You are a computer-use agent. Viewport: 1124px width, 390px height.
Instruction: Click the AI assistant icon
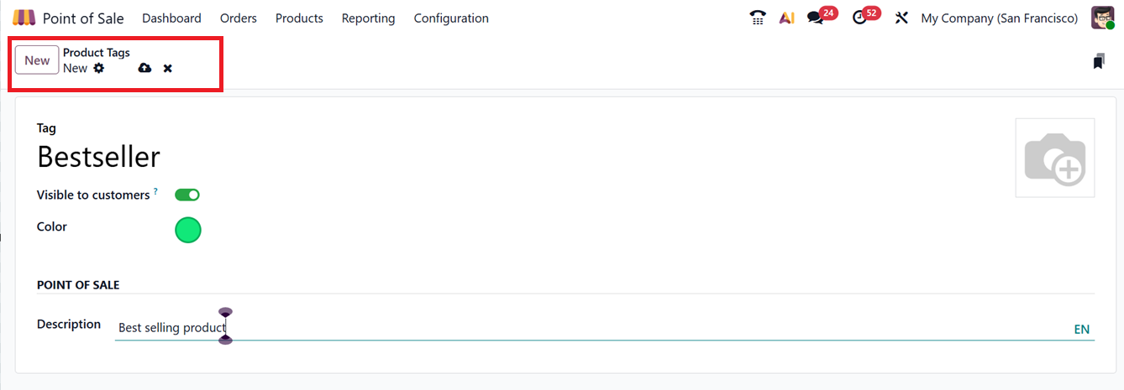(786, 18)
